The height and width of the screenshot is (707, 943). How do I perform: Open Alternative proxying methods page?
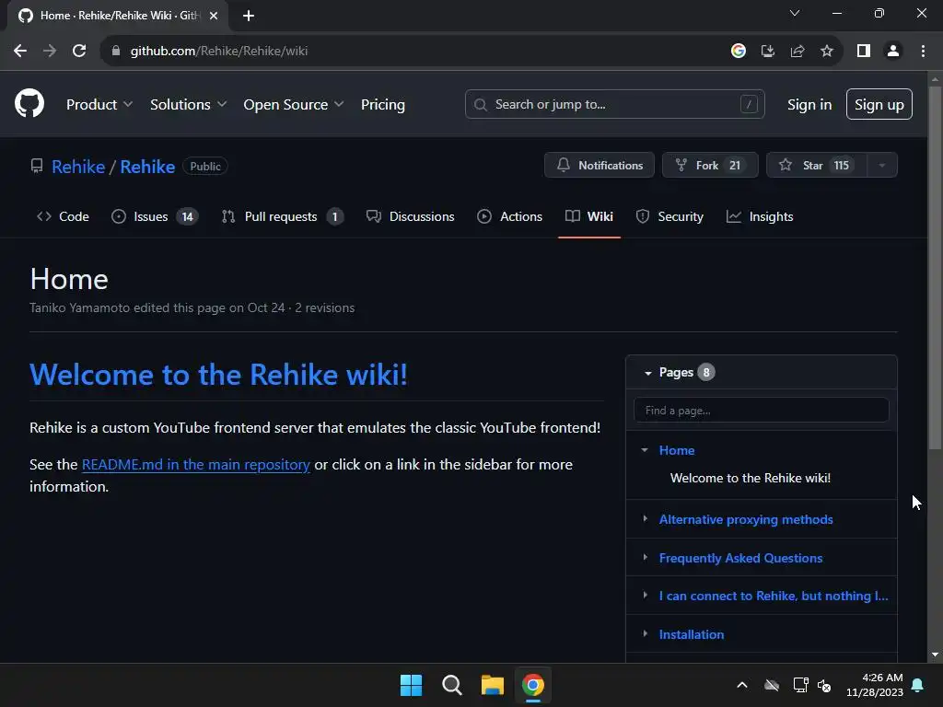(x=746, y=519)
